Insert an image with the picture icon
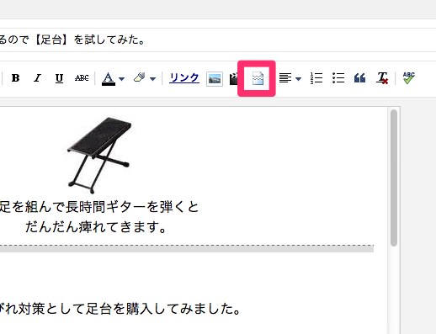Image resolution: width=436 pixels, height=334 pixels. (215, 79)
